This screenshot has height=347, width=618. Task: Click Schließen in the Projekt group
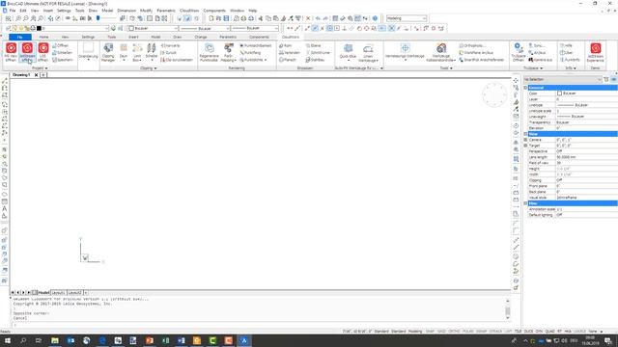[x=63, y=53]
